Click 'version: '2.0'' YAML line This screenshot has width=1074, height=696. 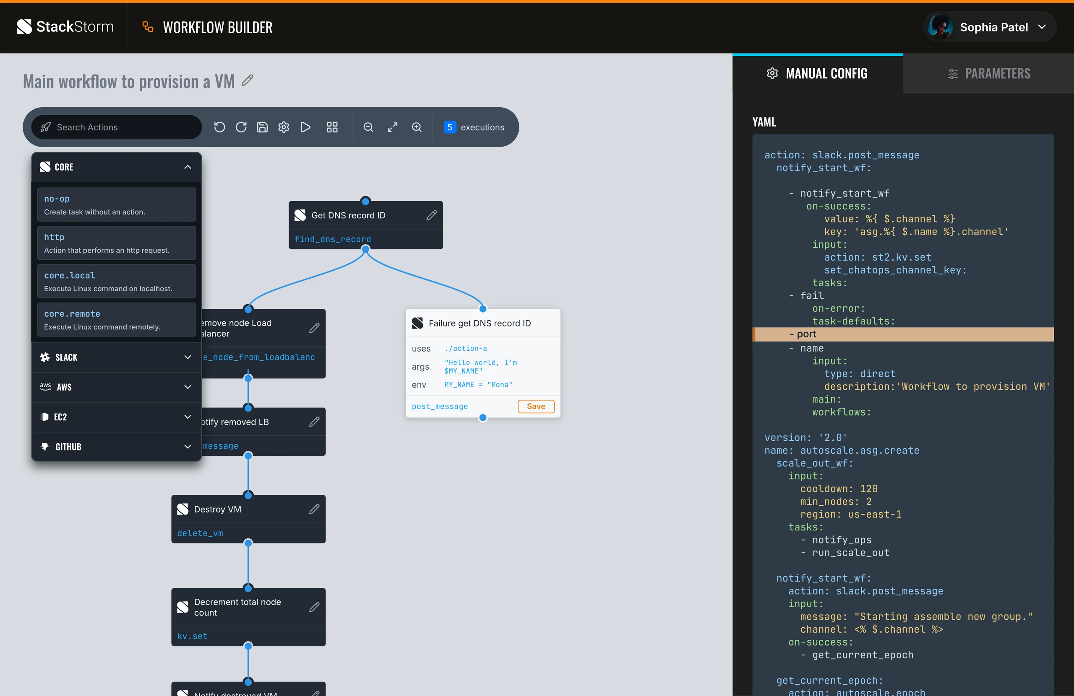(x=806, y=438)
